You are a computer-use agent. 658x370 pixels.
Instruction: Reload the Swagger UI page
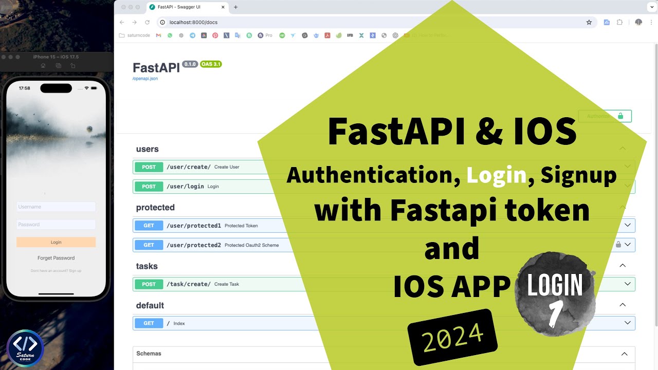coord(147,22)
